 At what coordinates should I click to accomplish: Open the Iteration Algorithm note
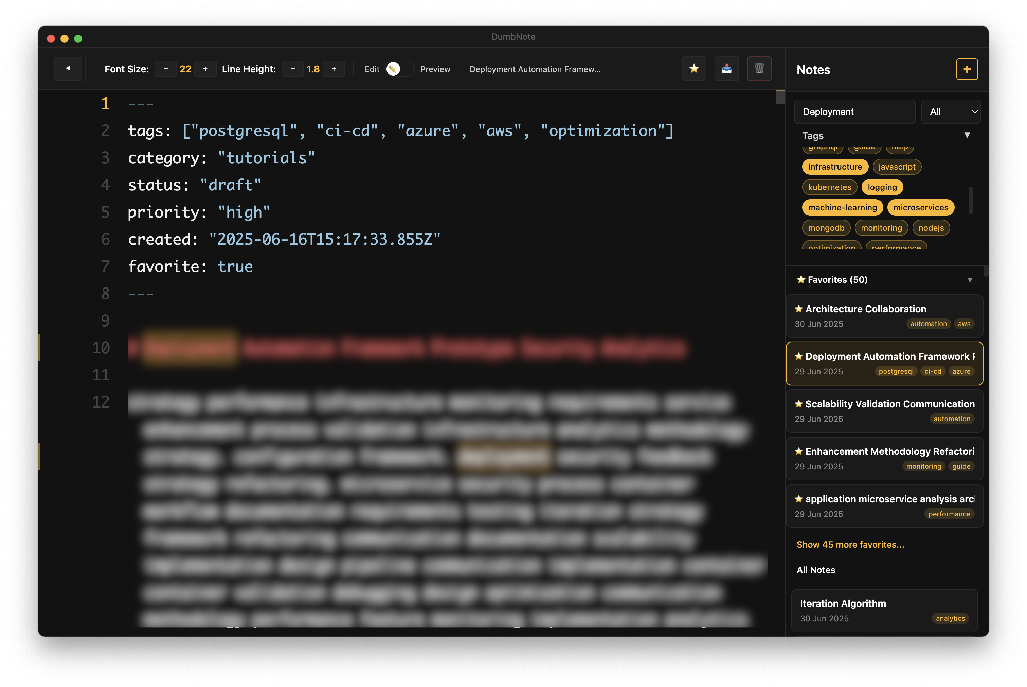click(x=884, y=610)
